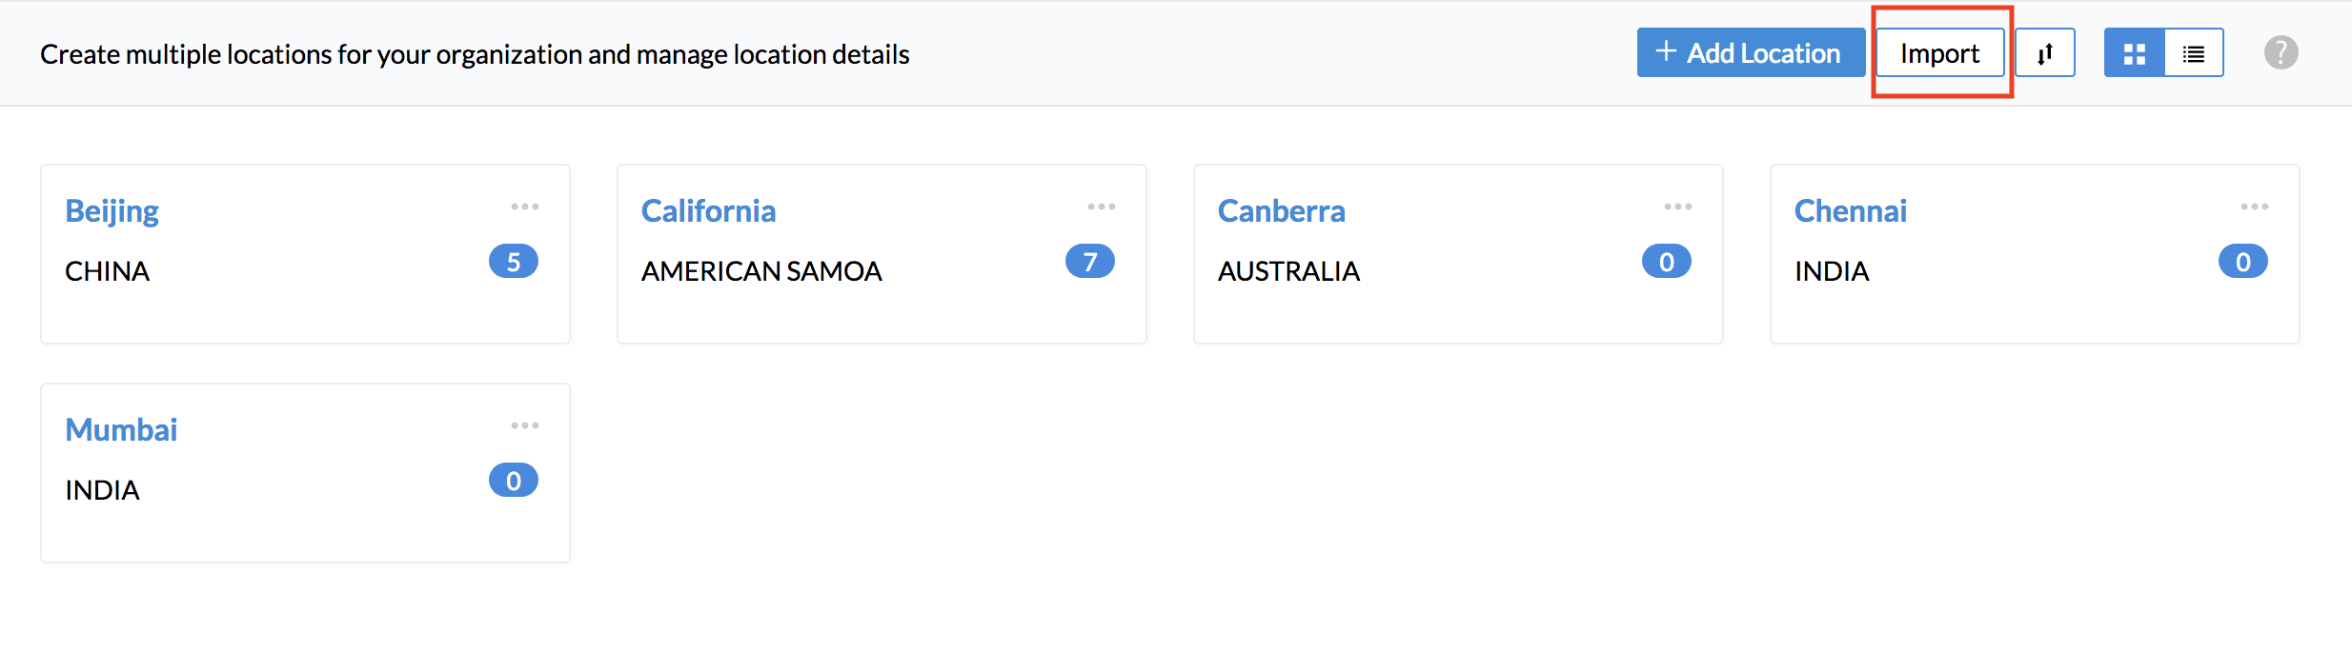The width and height of the screenshot is (2352, 672).
Task: Click the sort order arrows icon
Action: [x=2045, y=53]
